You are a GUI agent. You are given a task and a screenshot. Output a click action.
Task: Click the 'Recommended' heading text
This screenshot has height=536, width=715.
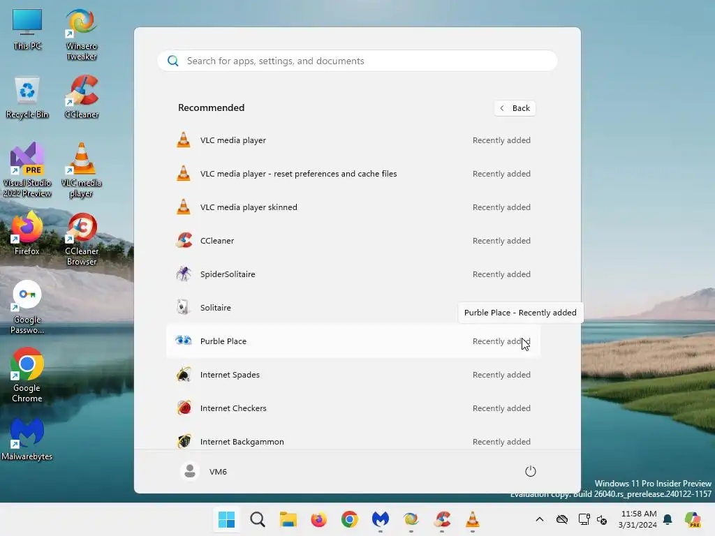click(211, 107)
